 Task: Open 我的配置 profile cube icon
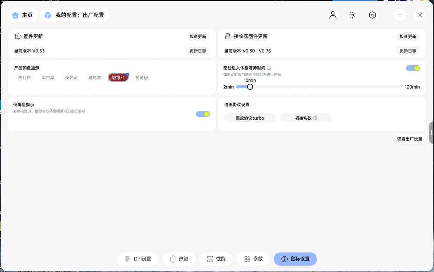tap(48, 15)
